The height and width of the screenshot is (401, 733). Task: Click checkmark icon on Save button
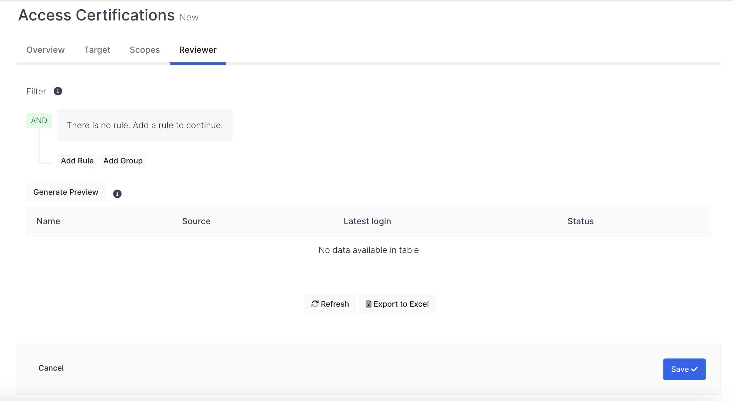[695, 369]
